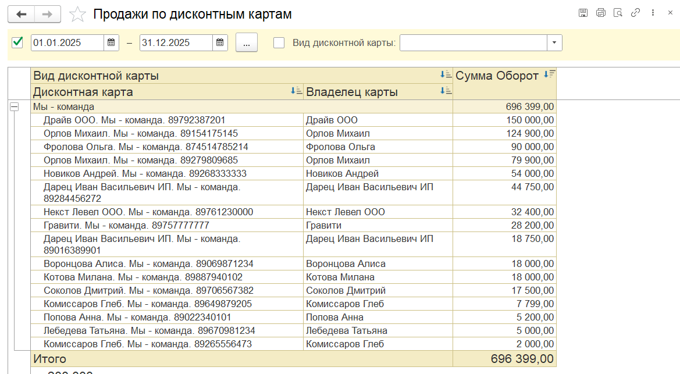Uncheck the period filter checkbox

click(x=17, y=42)
